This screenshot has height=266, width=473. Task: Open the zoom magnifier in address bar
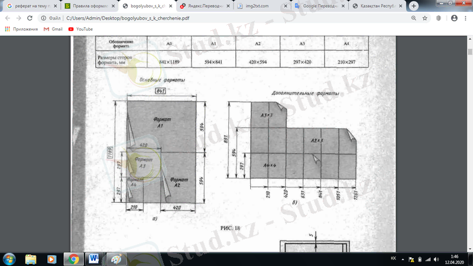413,18
